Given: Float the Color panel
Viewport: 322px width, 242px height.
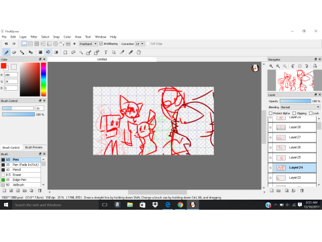Looking at the screenshot, I should (x=40, y=59).
